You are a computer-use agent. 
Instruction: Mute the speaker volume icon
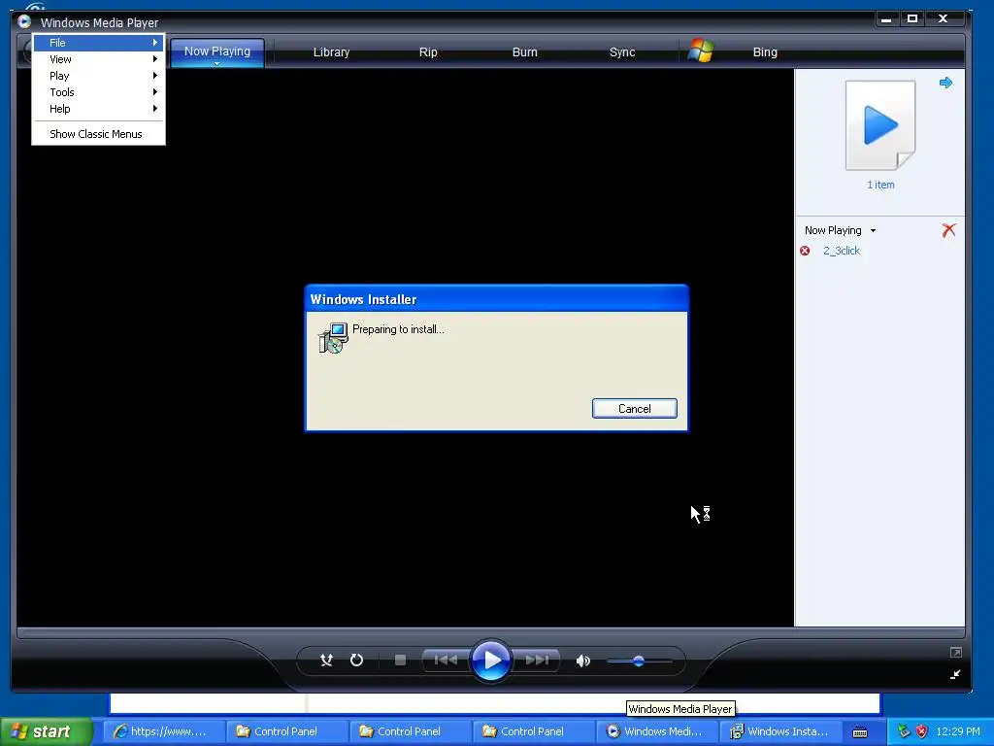583,661
